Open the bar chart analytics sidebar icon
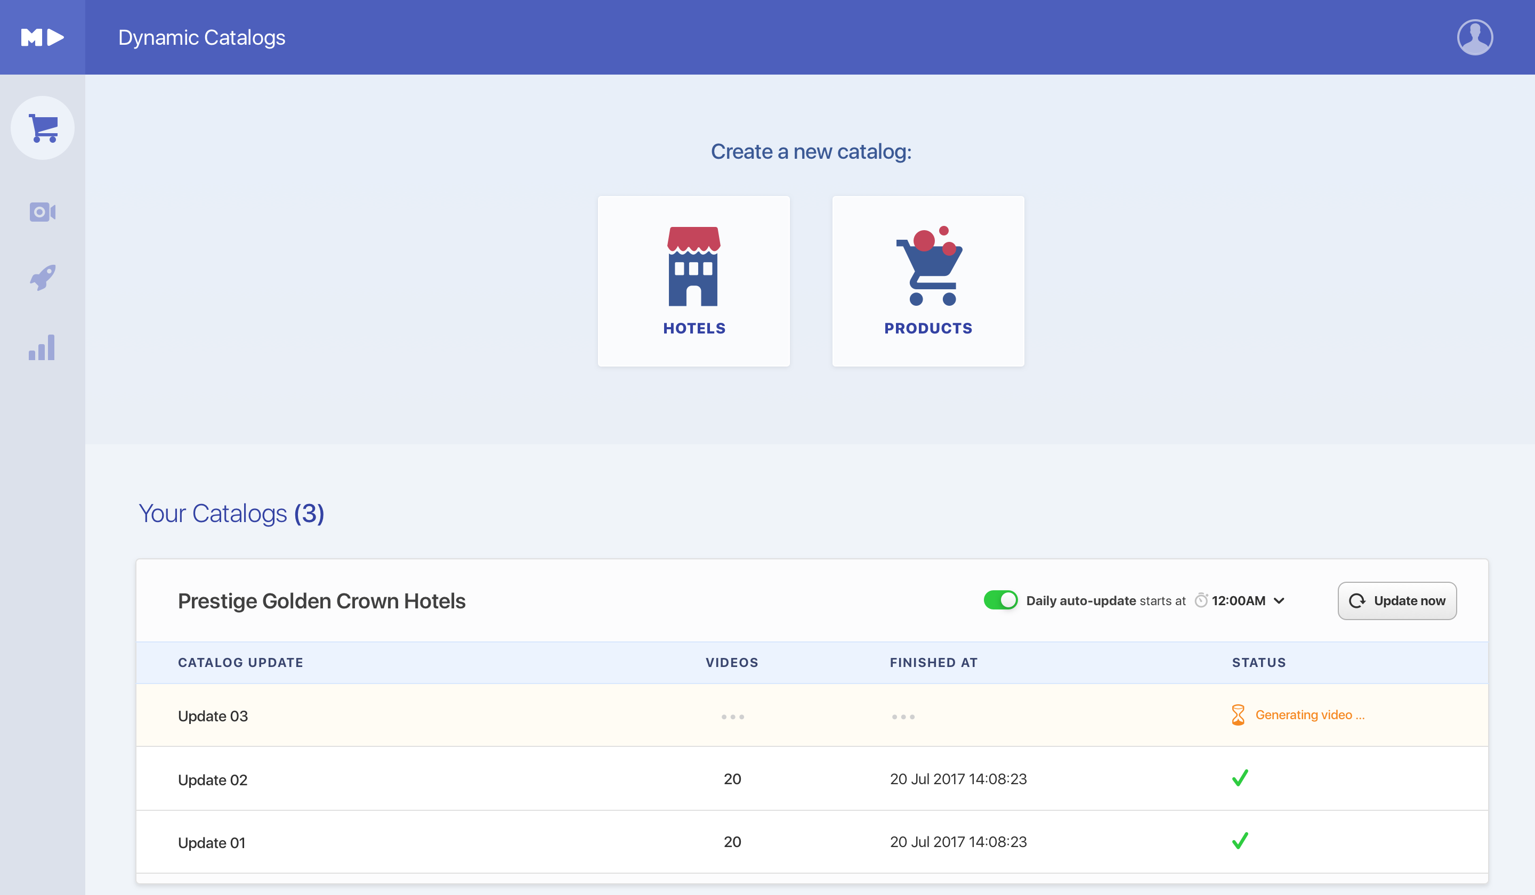 point(42,348)
